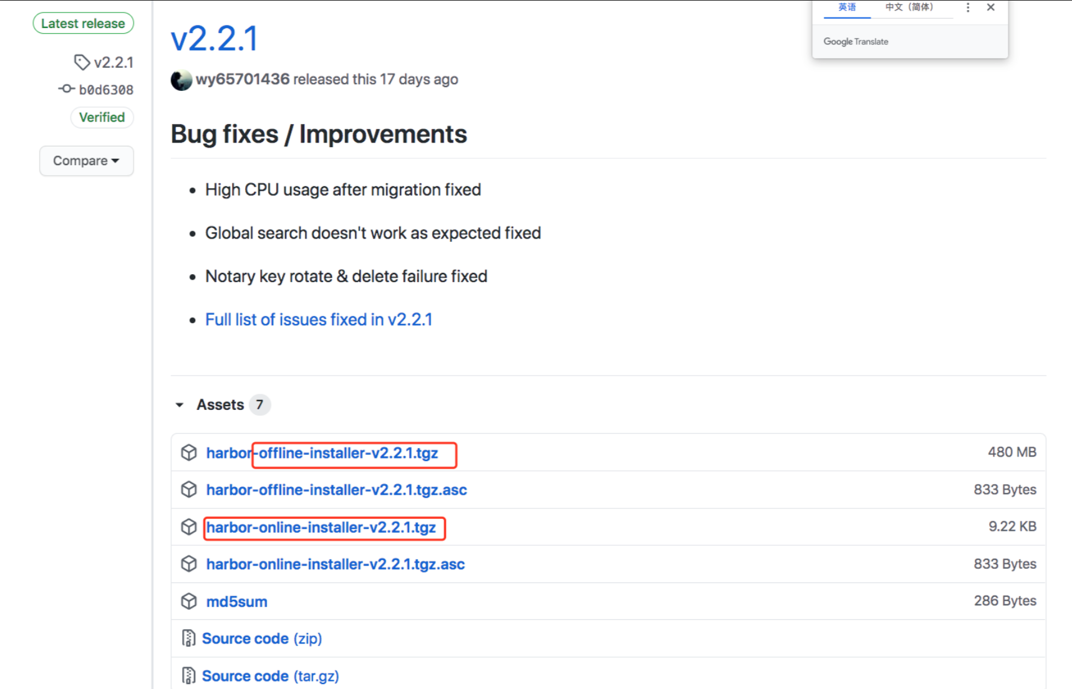This screenshot has height=689, width=1072.
Task: Close the Google Translate popup
Action: pos(991,7)
